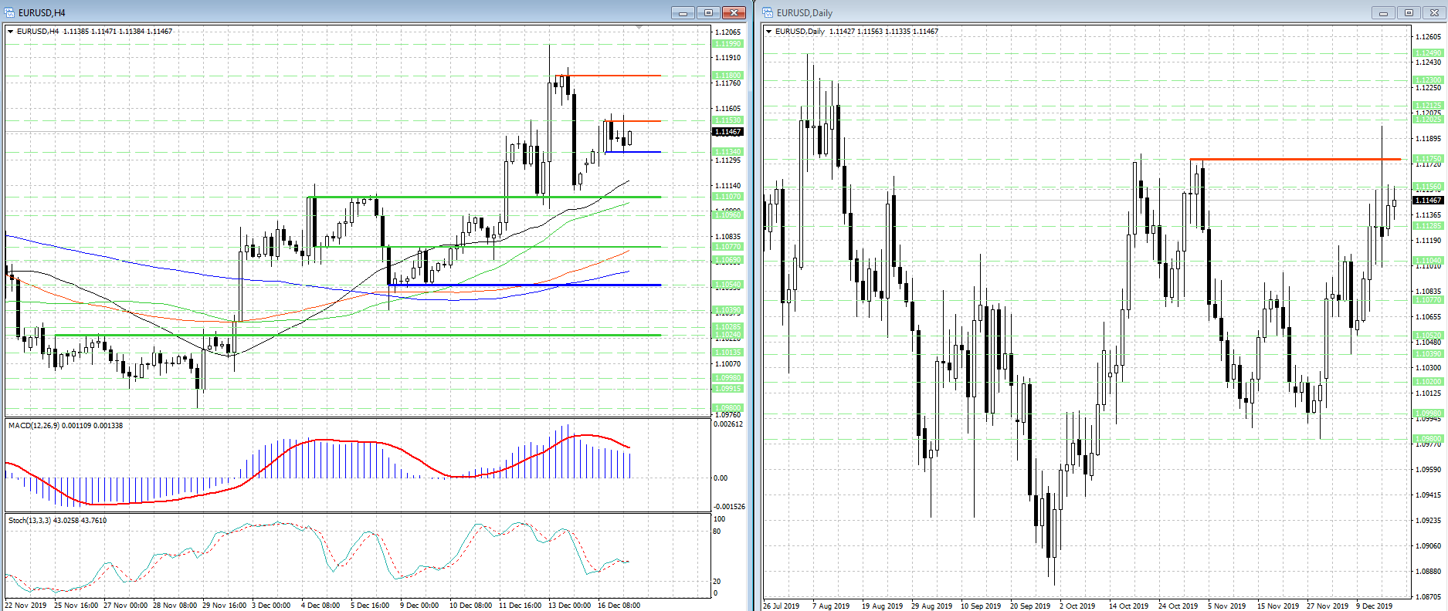Click the green 1.12300 level label in Daily chart
Screen dimensions: 1448x611
[1428, 80]
